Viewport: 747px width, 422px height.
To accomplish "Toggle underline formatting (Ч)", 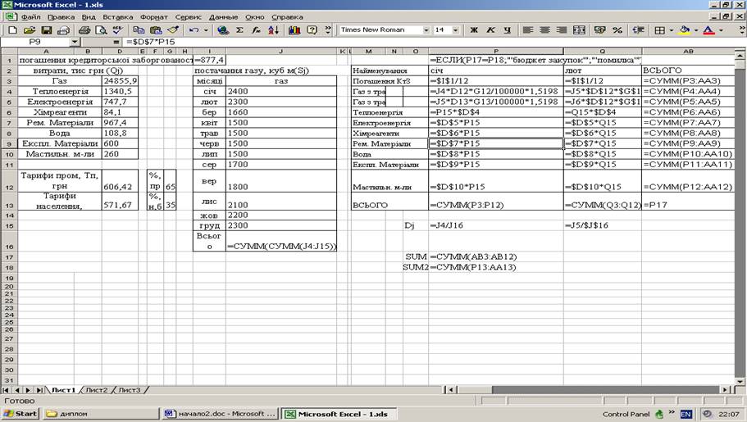I will tap(508, 30).
